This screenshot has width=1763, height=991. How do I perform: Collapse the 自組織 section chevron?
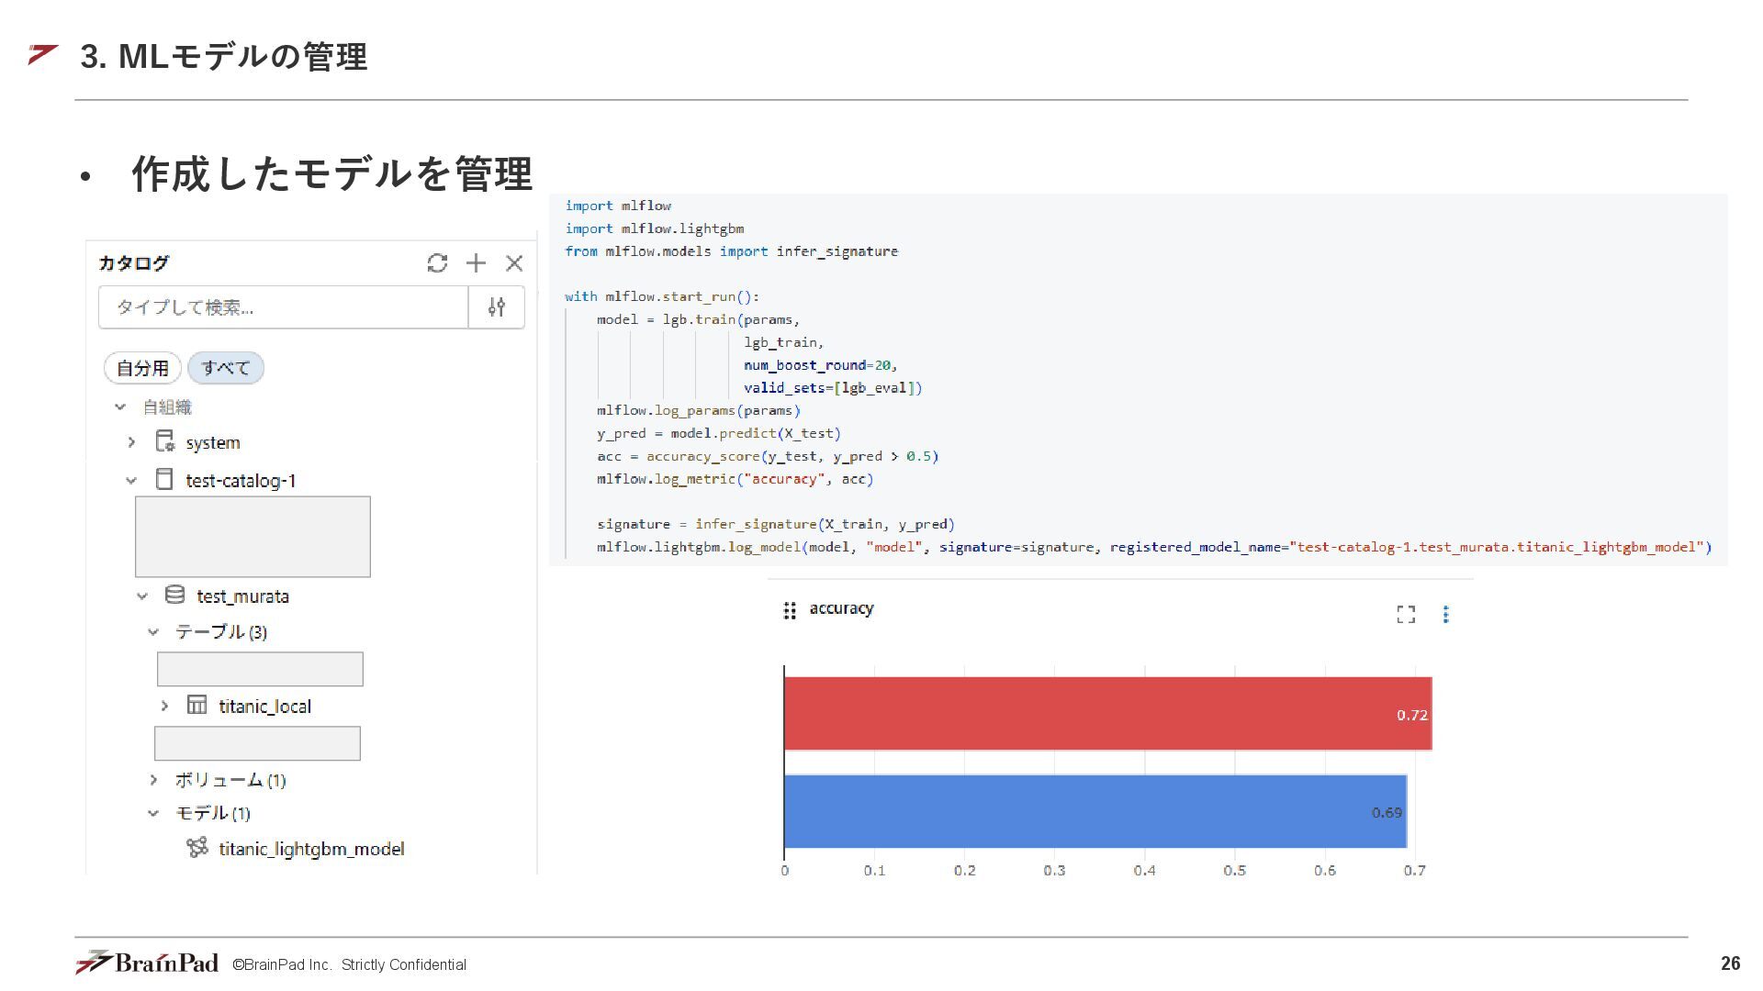click(120, 406)
